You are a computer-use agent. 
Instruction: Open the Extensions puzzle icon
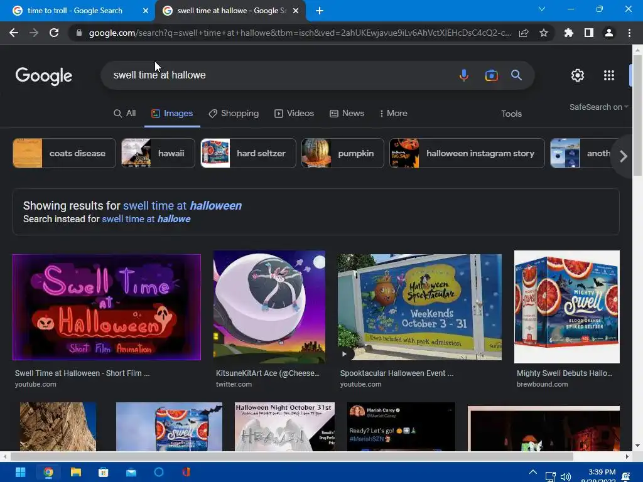coord(569,33)
